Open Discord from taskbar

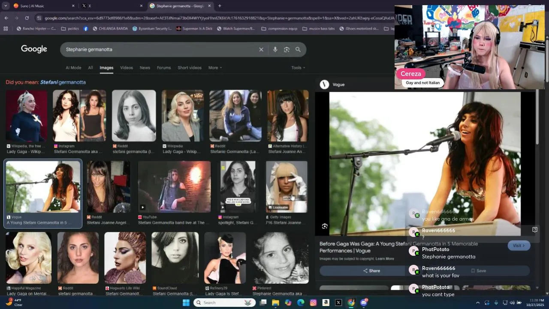click(x=364, y=303)
